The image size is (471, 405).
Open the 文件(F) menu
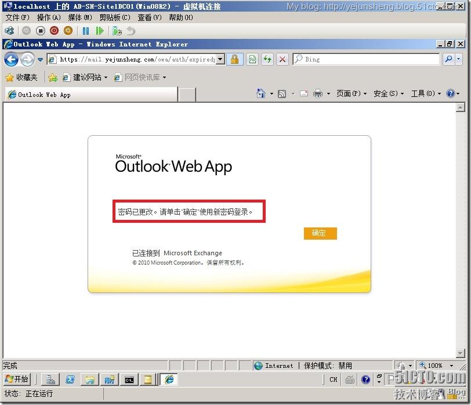tap(18, 17)
